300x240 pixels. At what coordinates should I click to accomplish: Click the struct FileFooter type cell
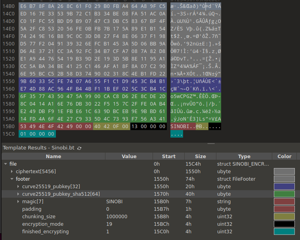[x=236, y=179]
